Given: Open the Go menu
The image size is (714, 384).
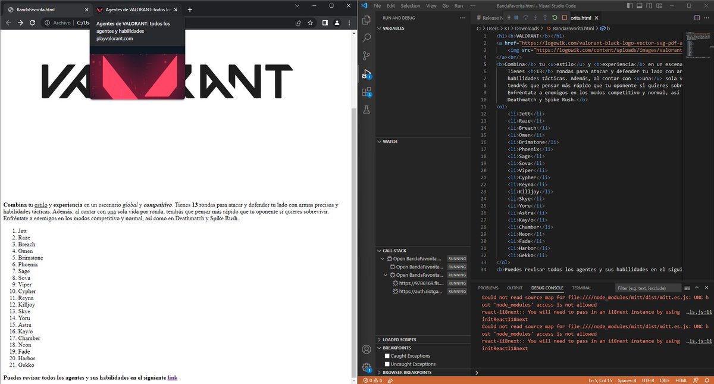Looking at the screenshot, I should point(446,5).
